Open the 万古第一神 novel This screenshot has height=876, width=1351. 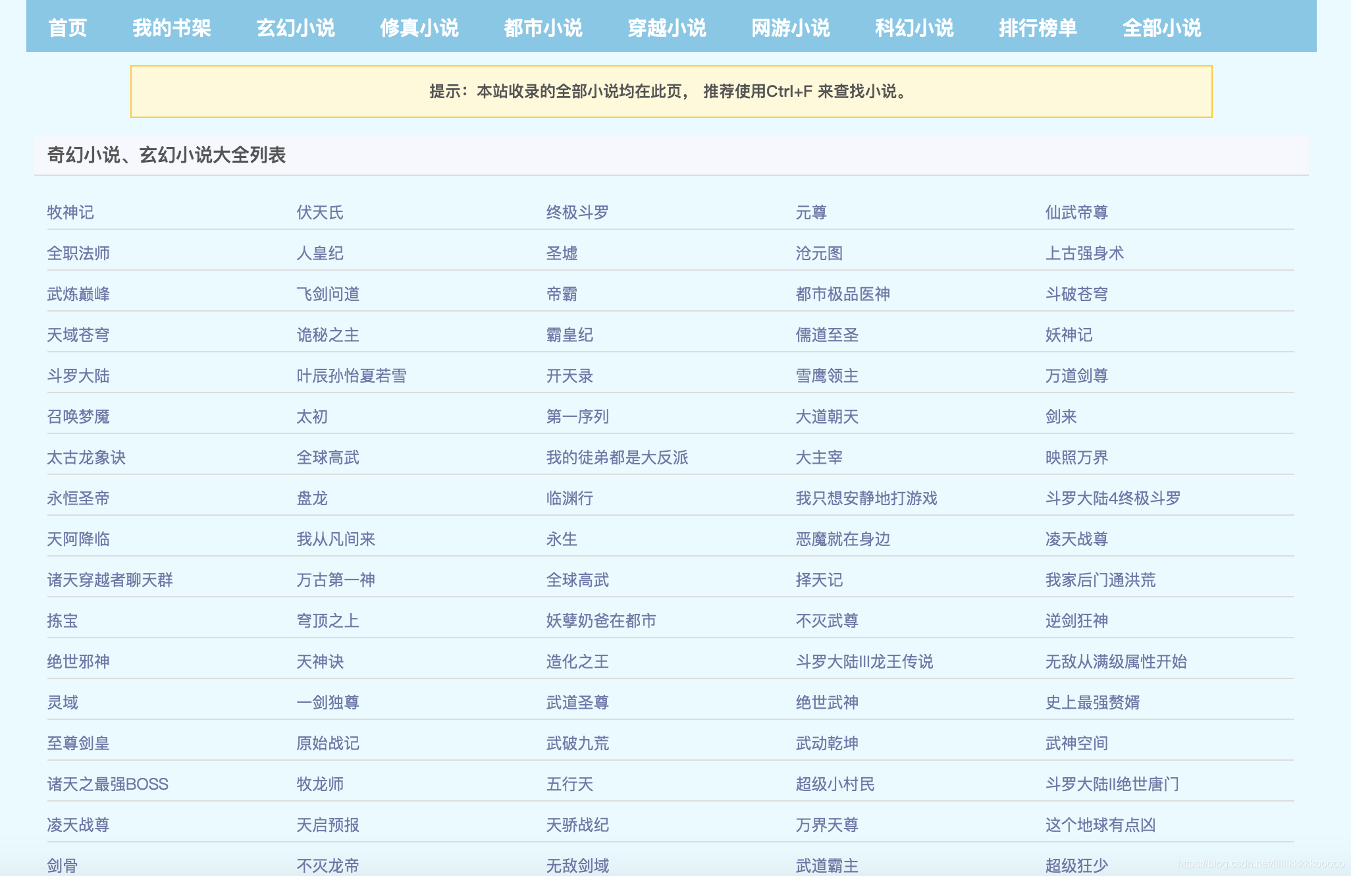coord(336,580)
